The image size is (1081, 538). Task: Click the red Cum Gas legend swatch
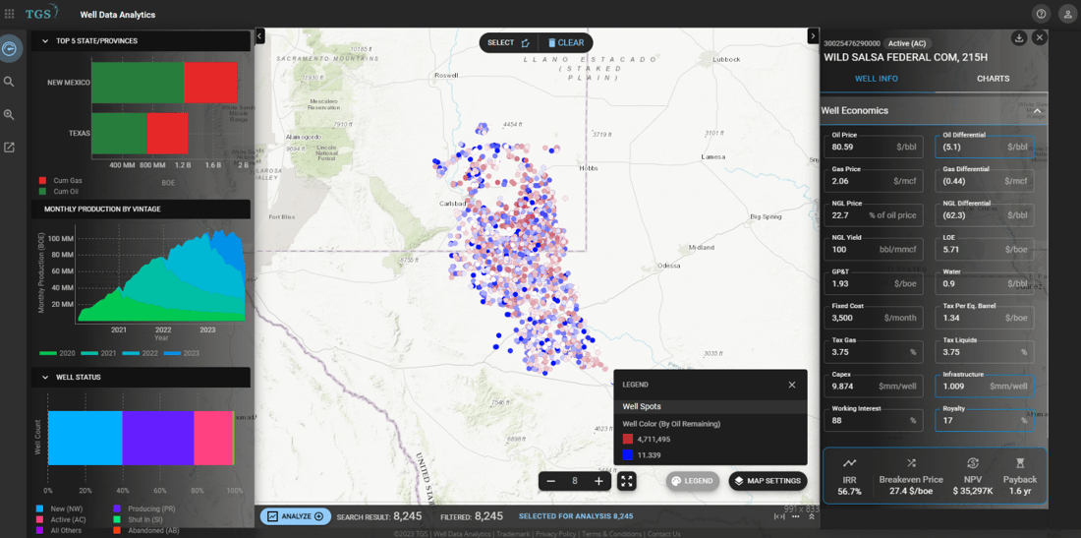42,181
